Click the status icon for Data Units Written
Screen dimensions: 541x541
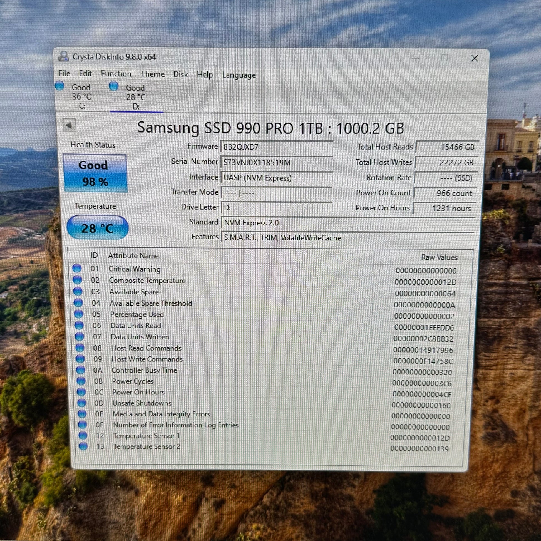[x=80, y=336]
